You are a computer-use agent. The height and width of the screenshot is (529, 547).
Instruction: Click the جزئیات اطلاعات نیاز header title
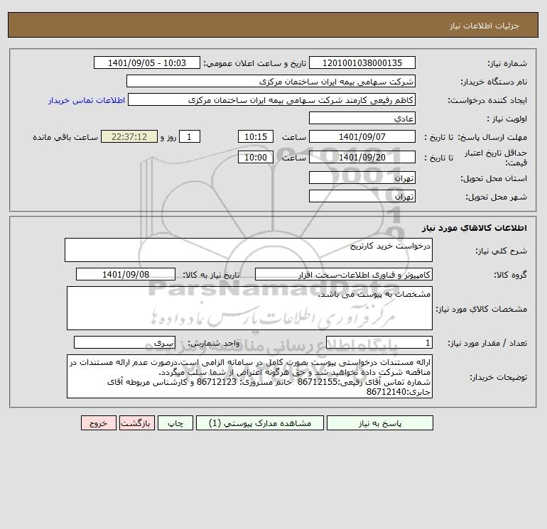point(484,26)
